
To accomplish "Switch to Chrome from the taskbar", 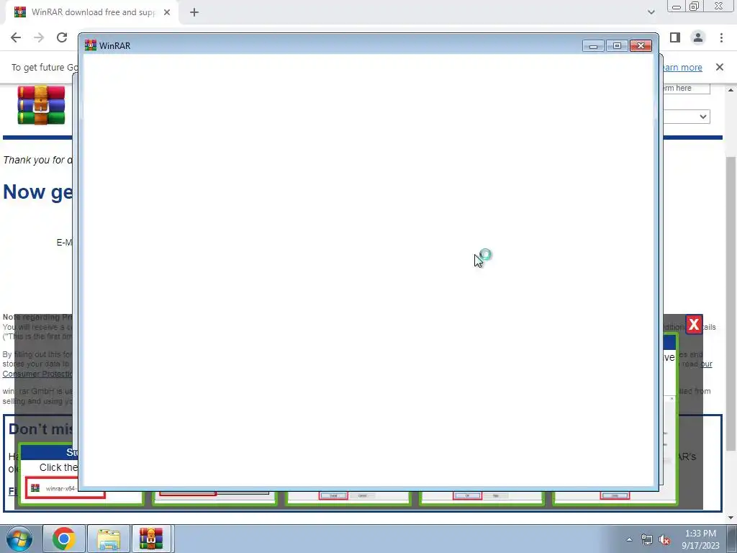I will click(x=64, y=539).
